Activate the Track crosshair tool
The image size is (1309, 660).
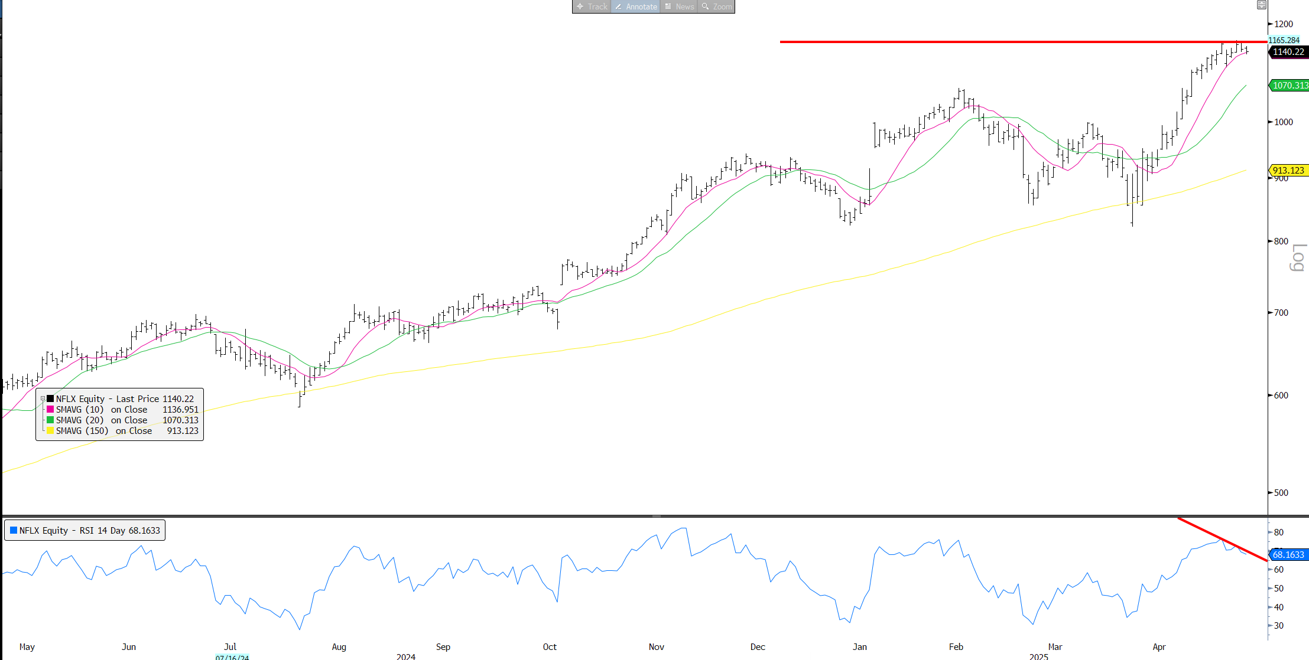(592, 6)
